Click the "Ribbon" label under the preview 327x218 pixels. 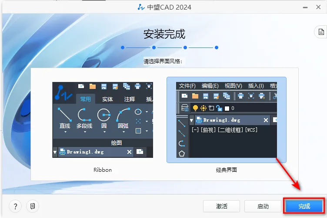pos(103,170)
